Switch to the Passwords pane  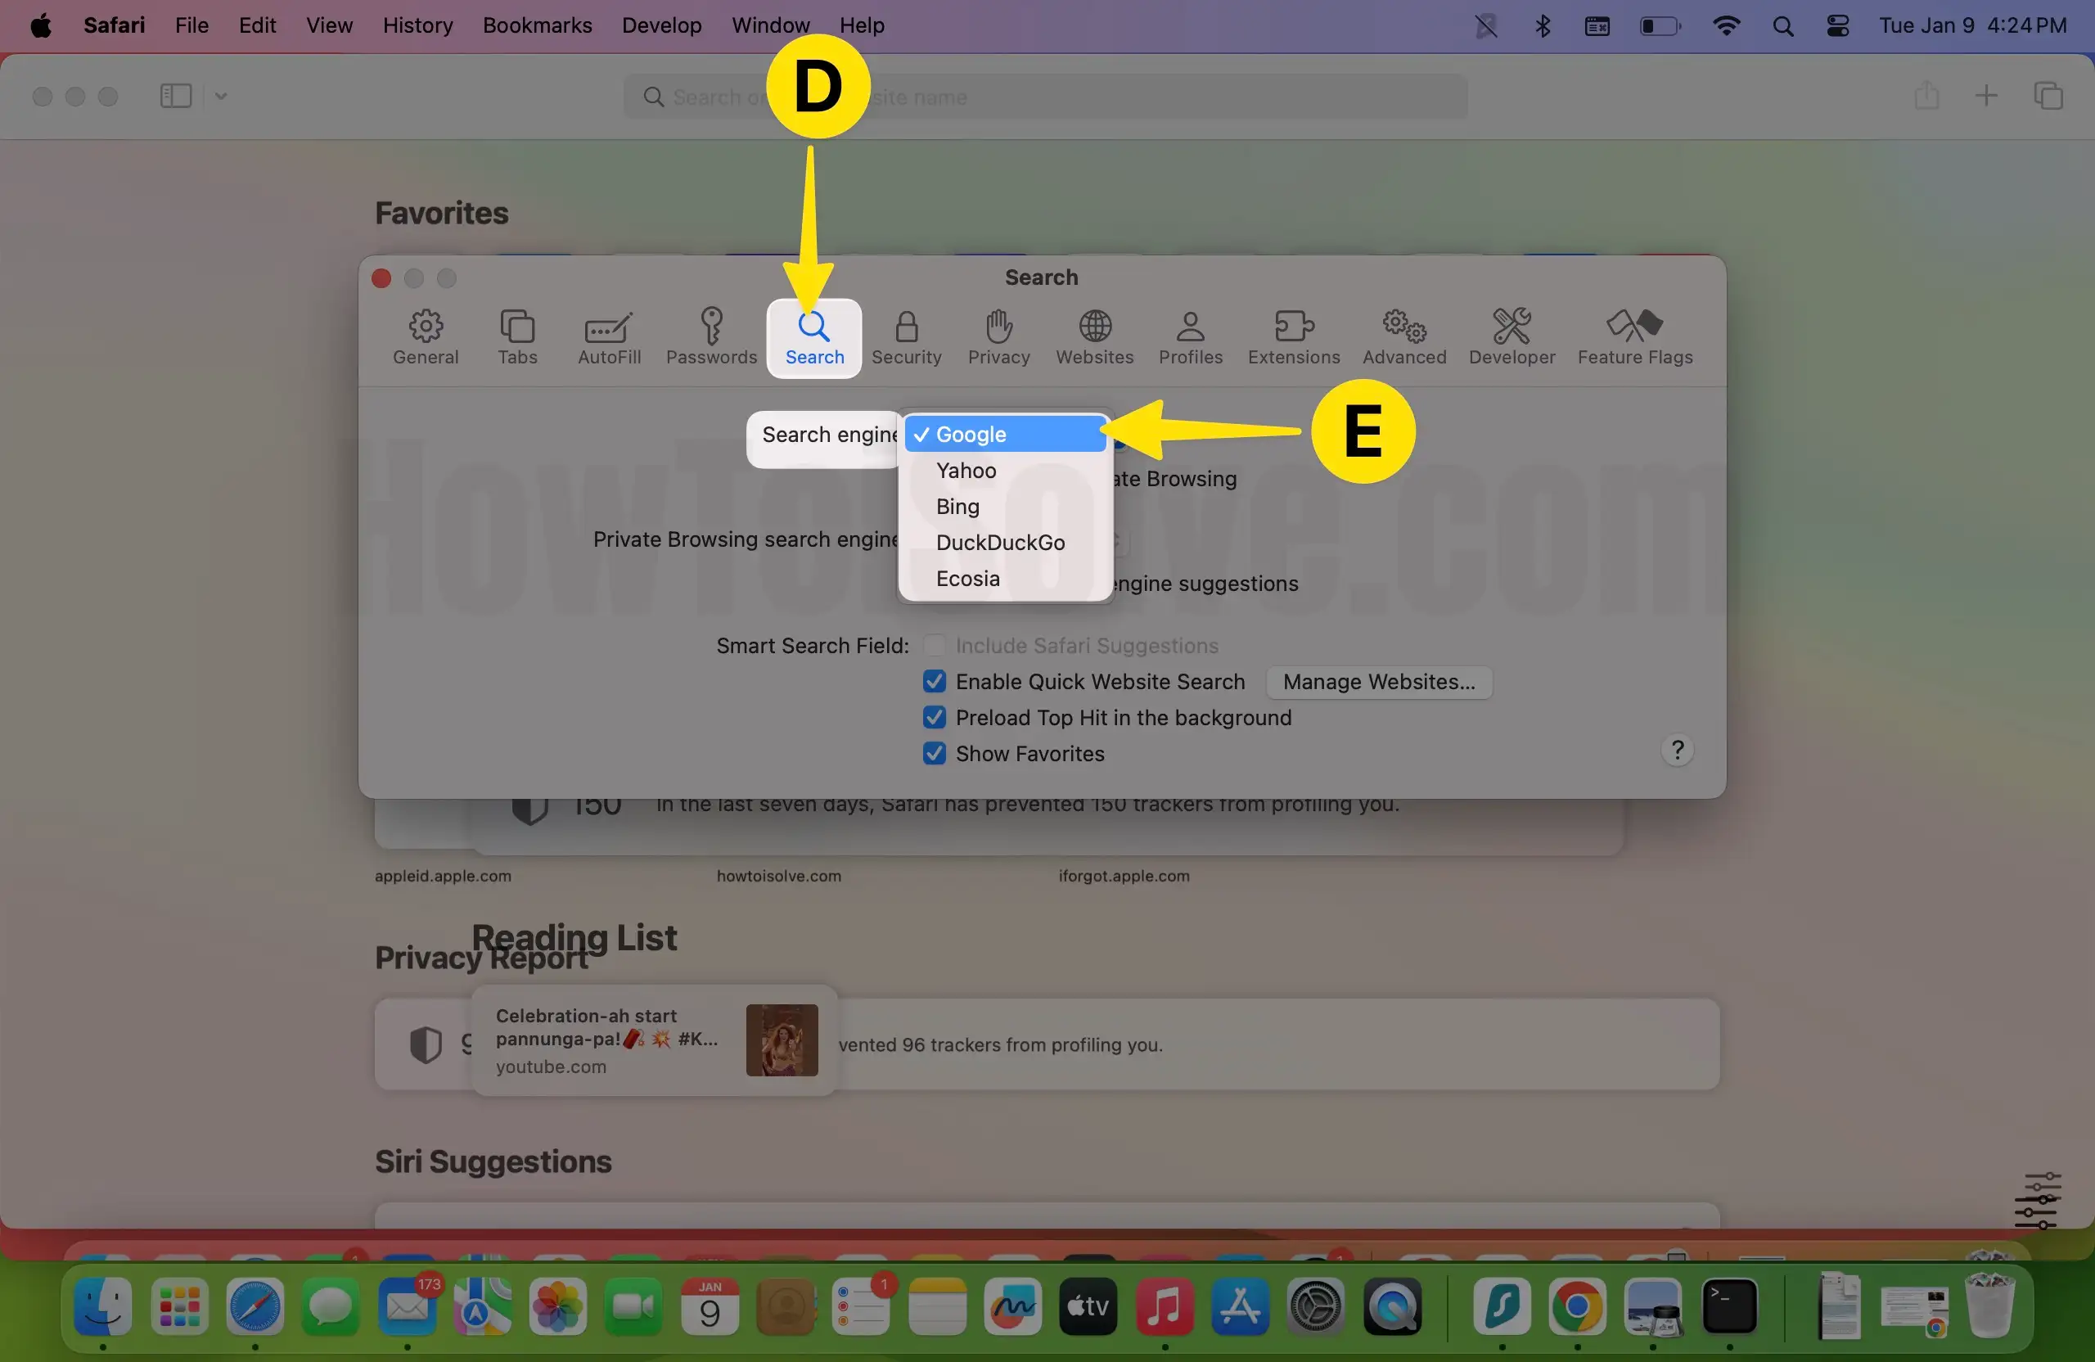pos(711,338)
